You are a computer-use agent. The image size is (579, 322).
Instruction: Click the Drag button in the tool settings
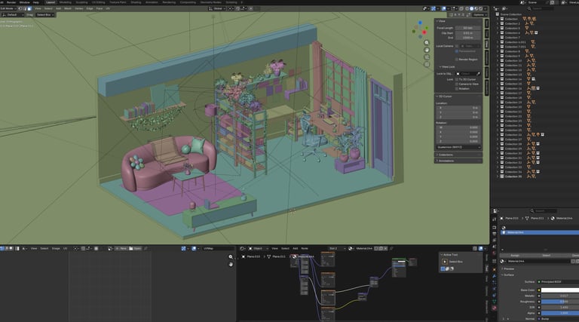pos(29,15)
